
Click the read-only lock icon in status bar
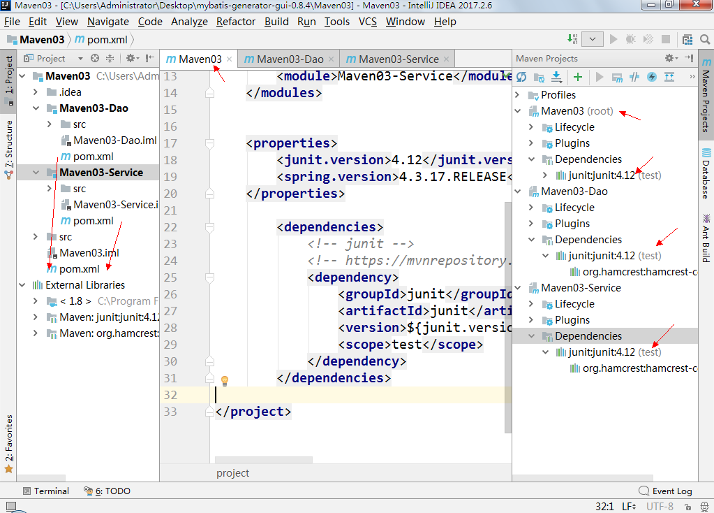coord(687,507)
